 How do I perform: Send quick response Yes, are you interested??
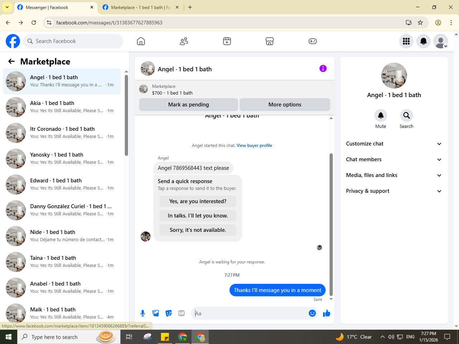point(198,201)
